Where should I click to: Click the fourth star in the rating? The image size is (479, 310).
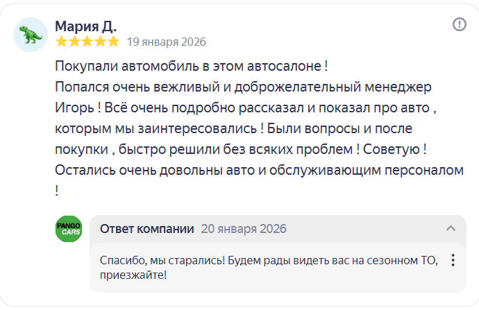[101, 42]
